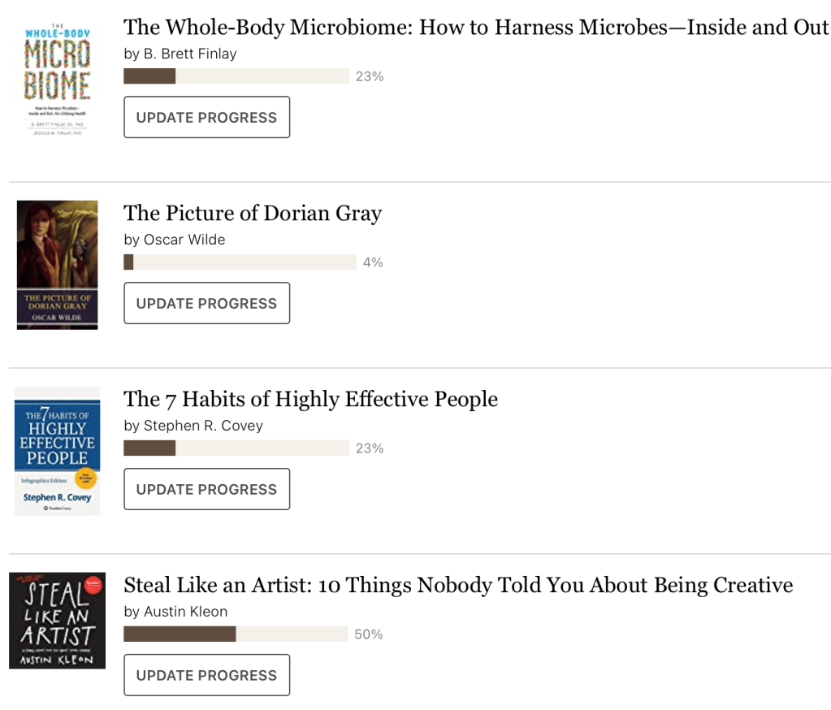Open author Austin Kleon page
Viewport: 831px width, 710px height.
[x=185, y=613]
